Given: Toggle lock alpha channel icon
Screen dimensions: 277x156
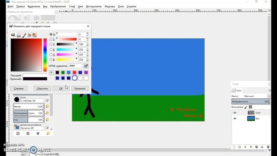Looking at the screenshot, I should pos(250,107).
